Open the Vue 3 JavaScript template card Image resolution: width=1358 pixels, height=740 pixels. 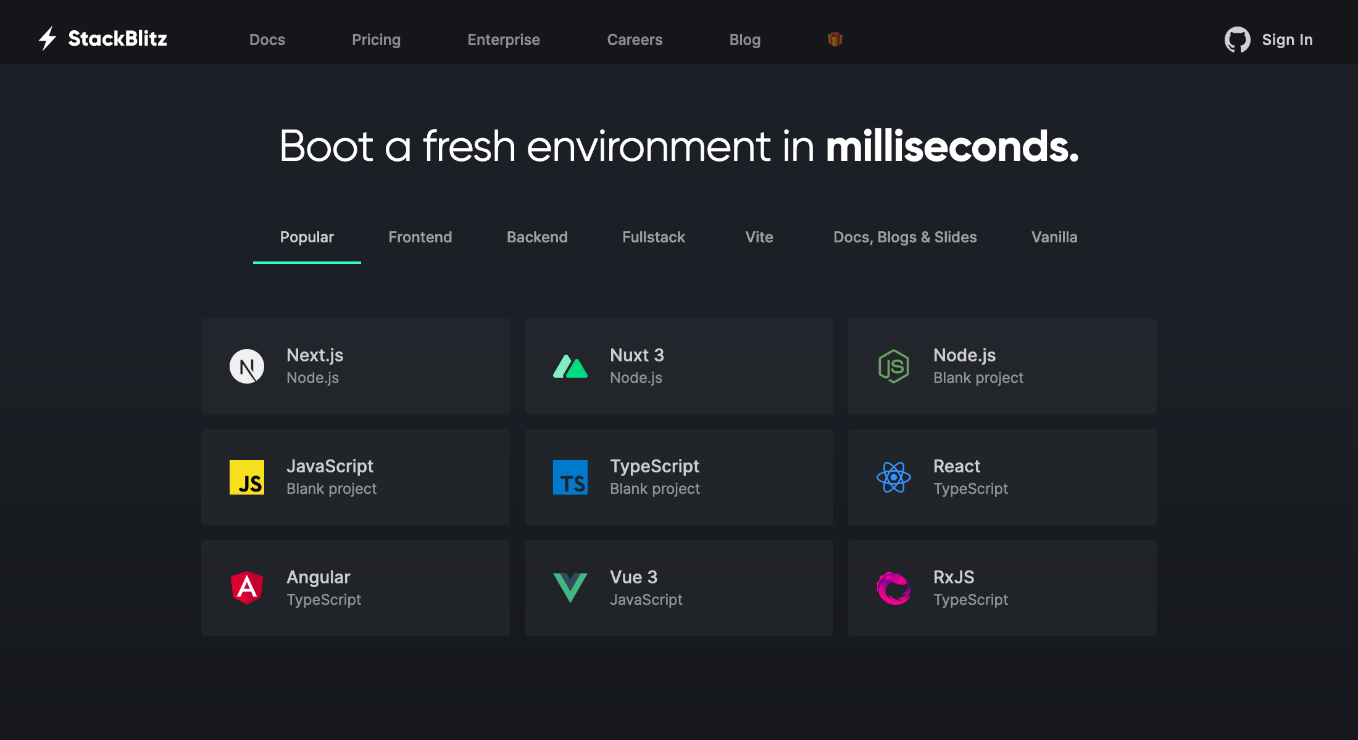pos(678,588)
